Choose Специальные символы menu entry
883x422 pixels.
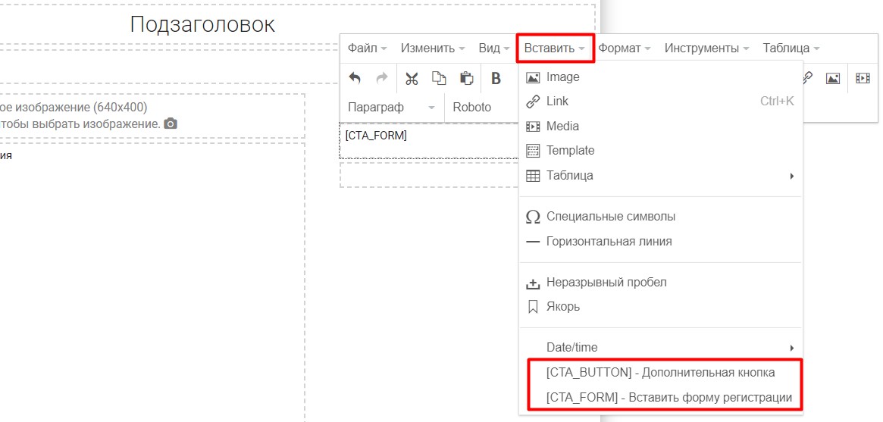610,217
